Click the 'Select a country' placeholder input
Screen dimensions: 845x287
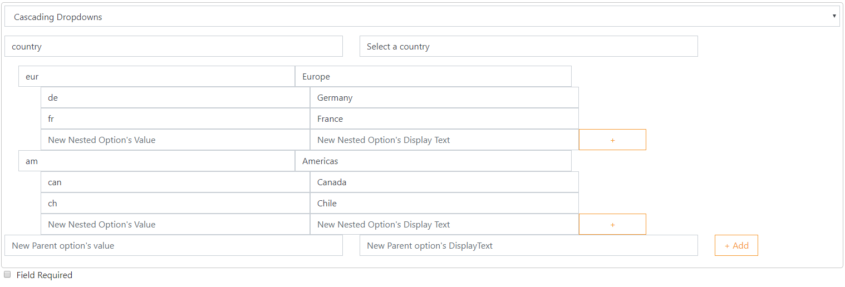coord(529,46)
